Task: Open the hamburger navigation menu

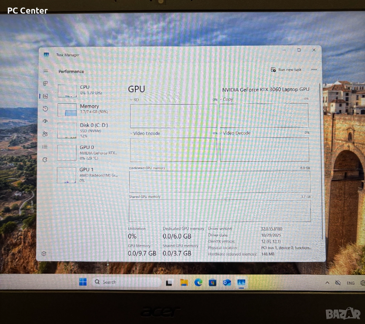Action: (x=46, y=71)
